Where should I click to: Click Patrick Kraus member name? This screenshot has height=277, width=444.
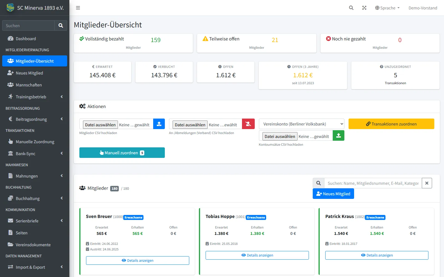340,216
